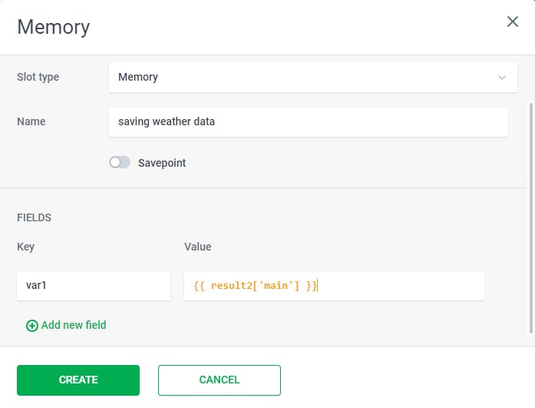Click the Key column label
Image resolution: width=535 pixels, height=408 pixels.
click(25, 247)
